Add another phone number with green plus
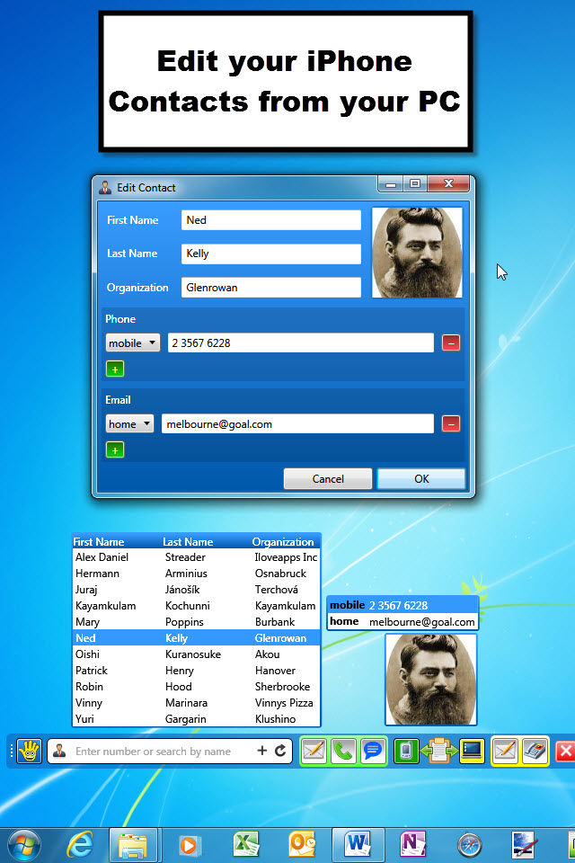 [x=115, y=369]
